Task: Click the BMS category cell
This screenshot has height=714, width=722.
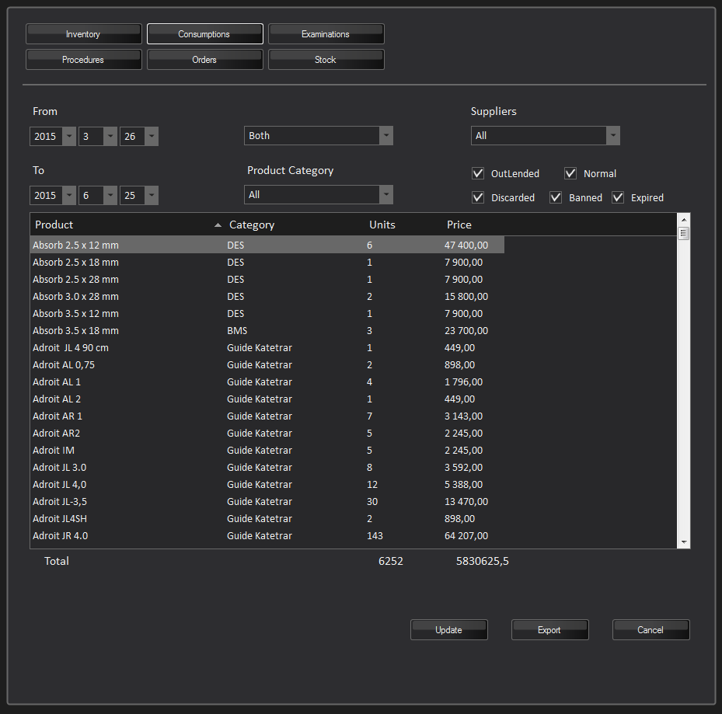Action: click(x=237, y=330)
